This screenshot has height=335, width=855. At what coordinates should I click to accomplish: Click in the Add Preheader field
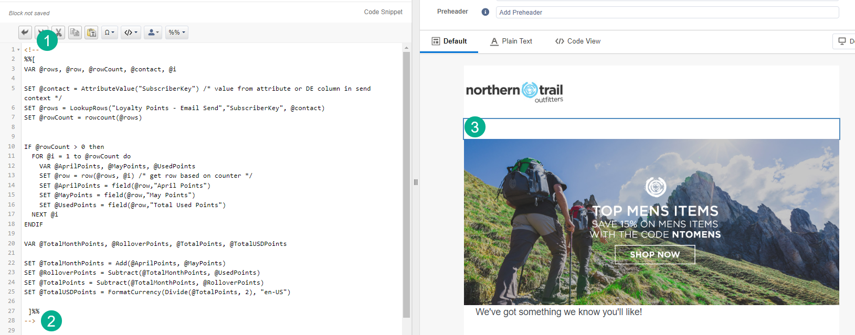click(x=667, y=12)
